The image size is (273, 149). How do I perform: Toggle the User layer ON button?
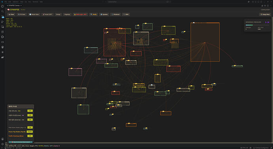(30, 115)
